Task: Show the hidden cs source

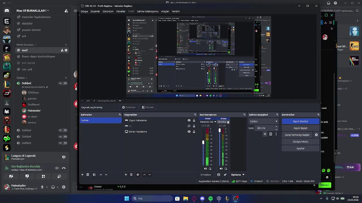Action: pos(189,126)
